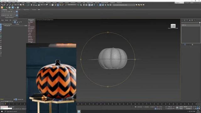
Task: Click the Material ID script button
Action: tap(31, 41)
